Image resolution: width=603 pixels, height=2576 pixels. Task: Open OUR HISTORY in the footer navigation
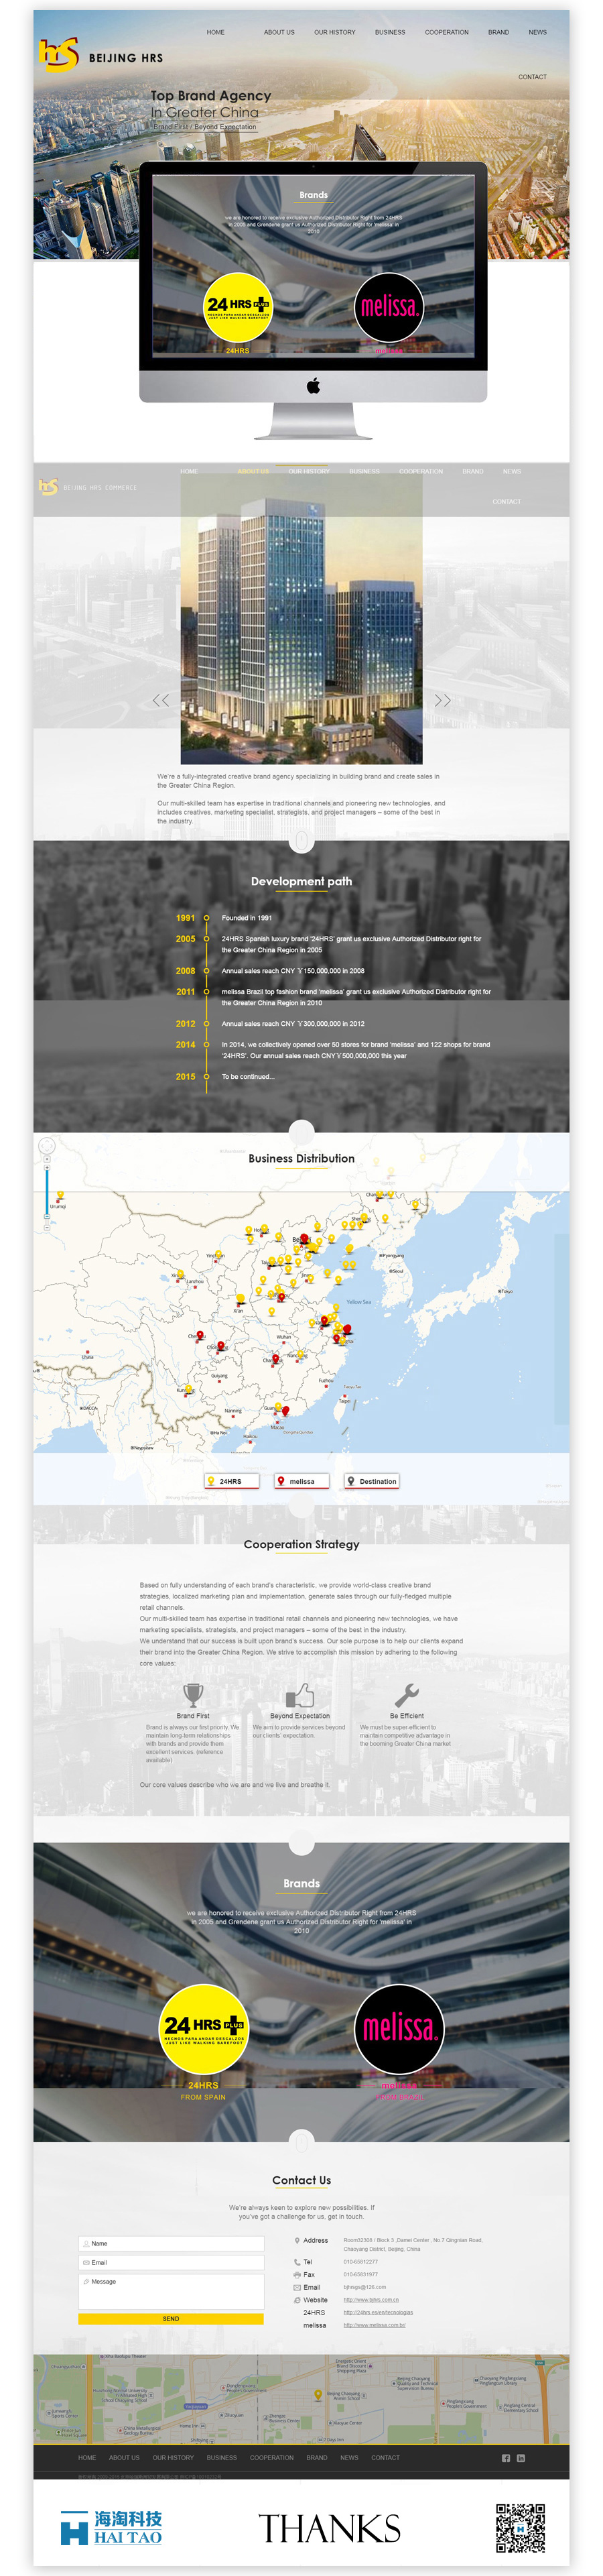tap(173, 2457)
